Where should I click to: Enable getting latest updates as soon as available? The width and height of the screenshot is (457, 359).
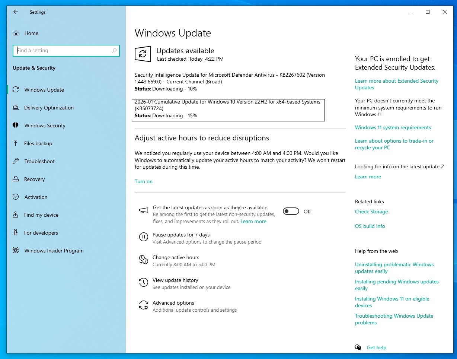[291, 212]
